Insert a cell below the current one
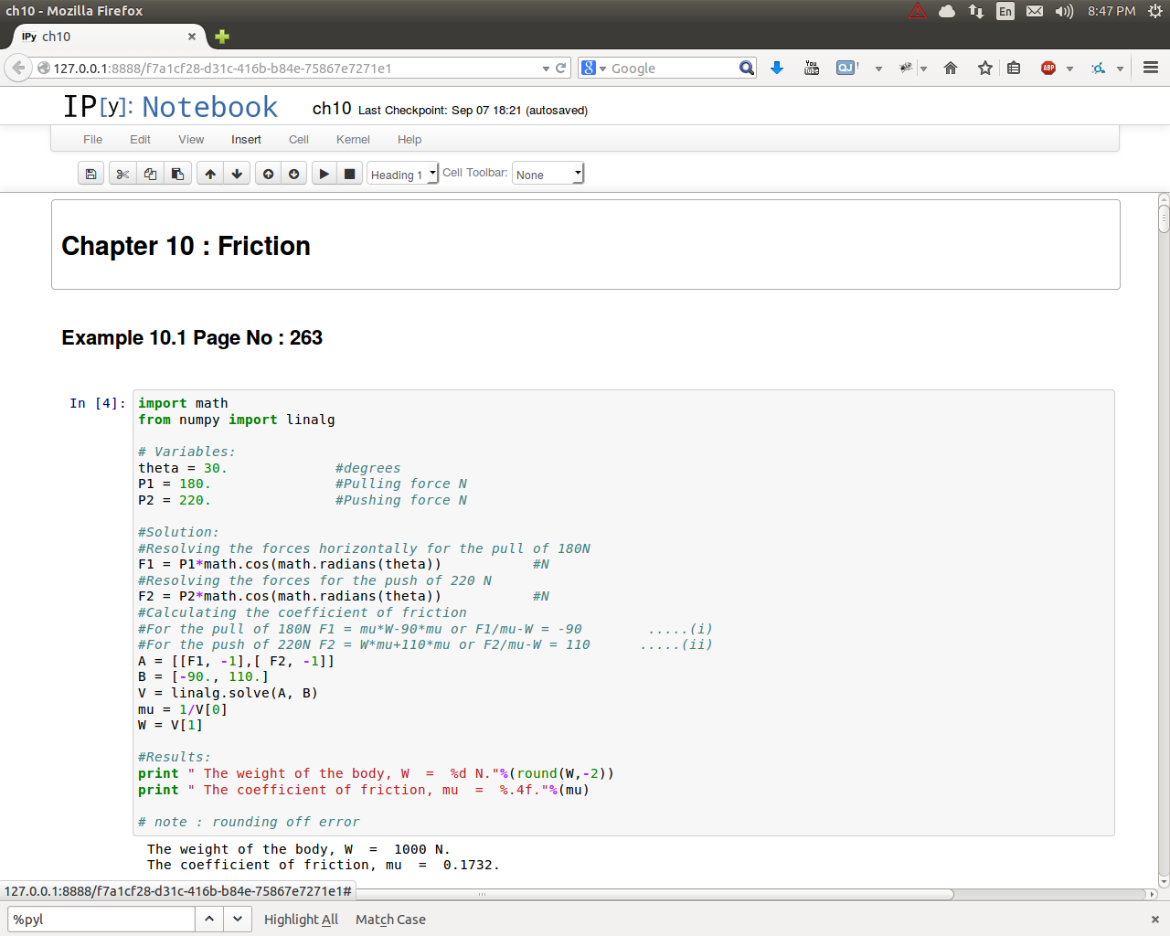Screen dimensions: 1170x936 click(x=293, y=174)
